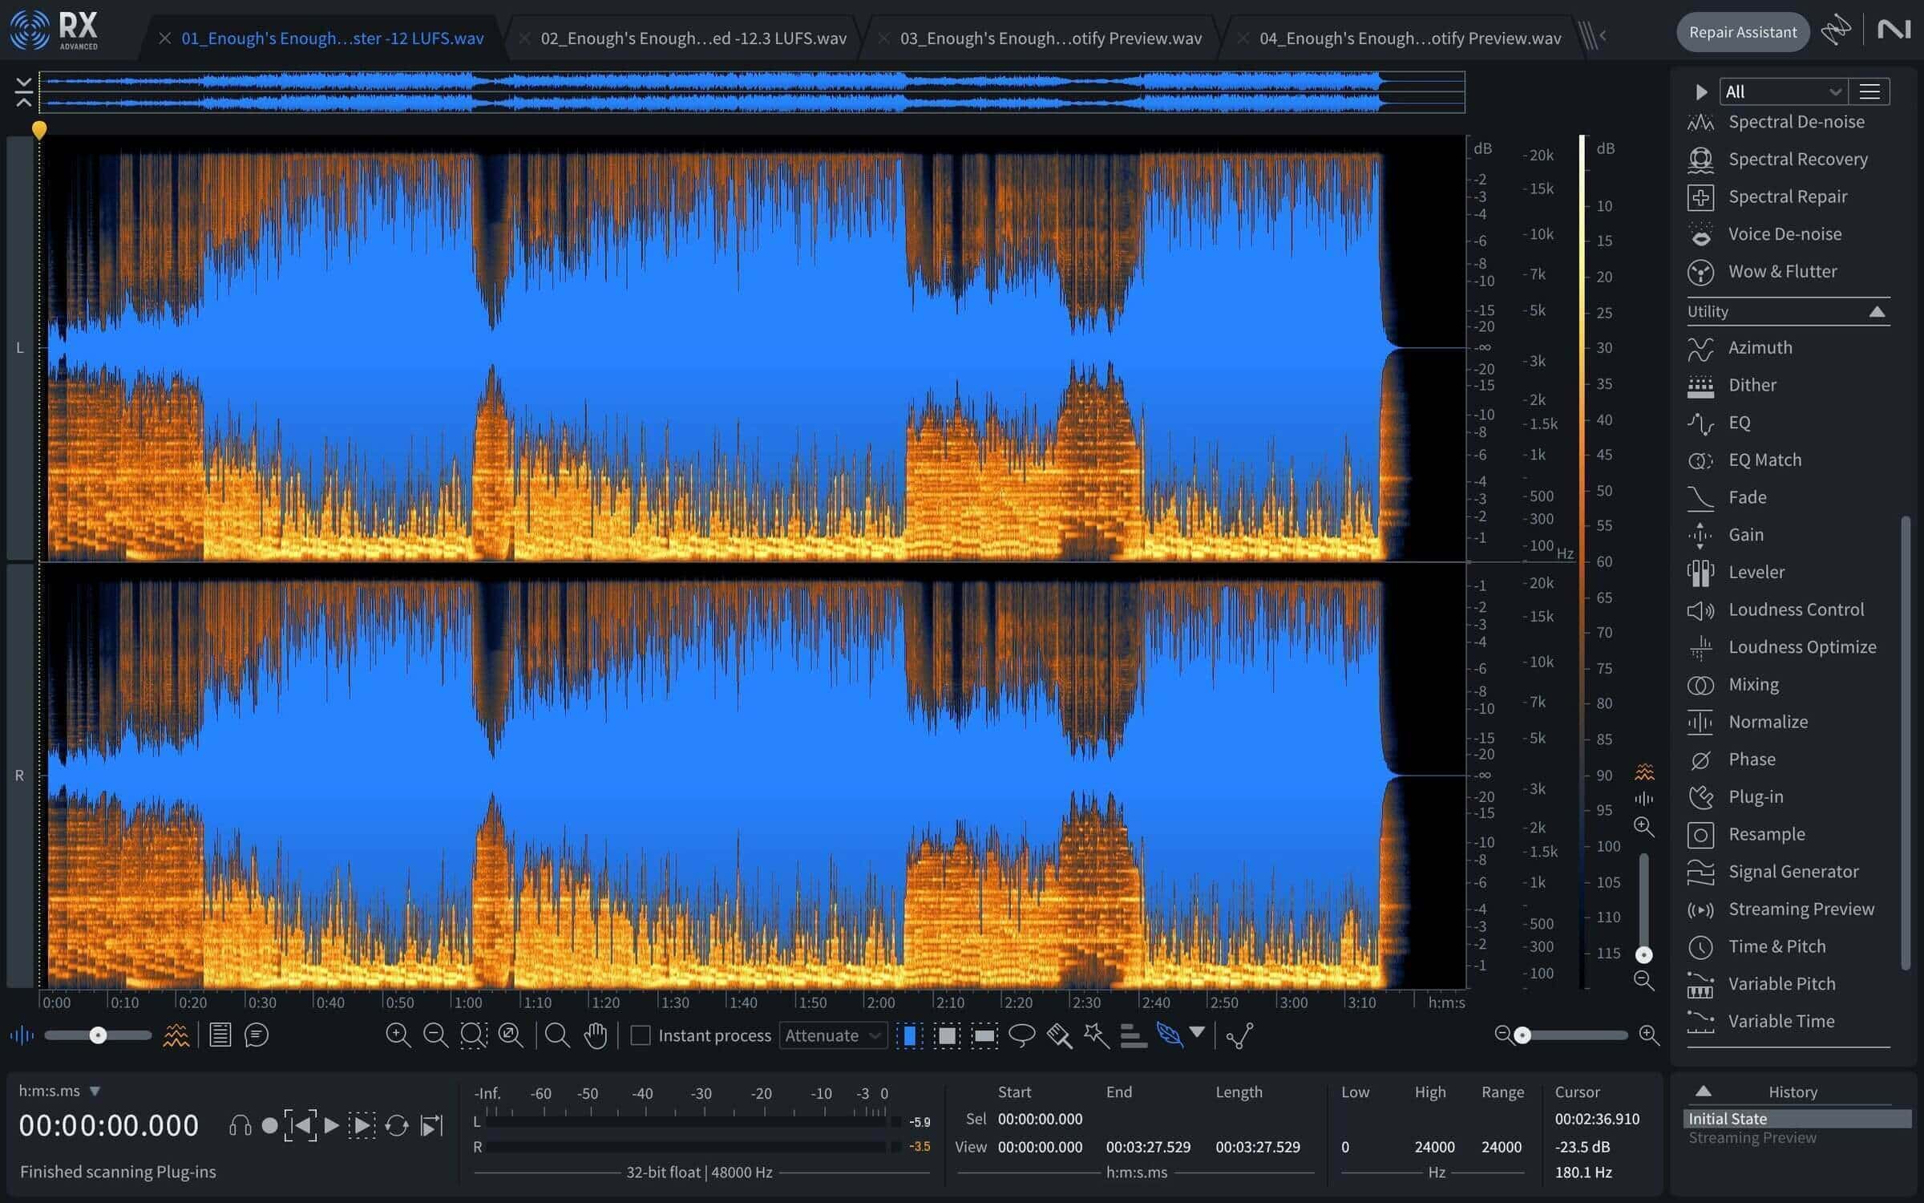Launch the Repair Assistant
This screenshot has width=1924, height=1203.
click(x=1743, y=32)
